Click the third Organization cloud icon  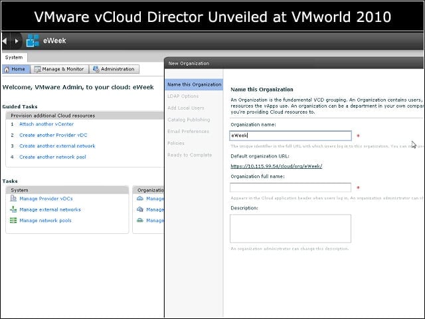140,220
